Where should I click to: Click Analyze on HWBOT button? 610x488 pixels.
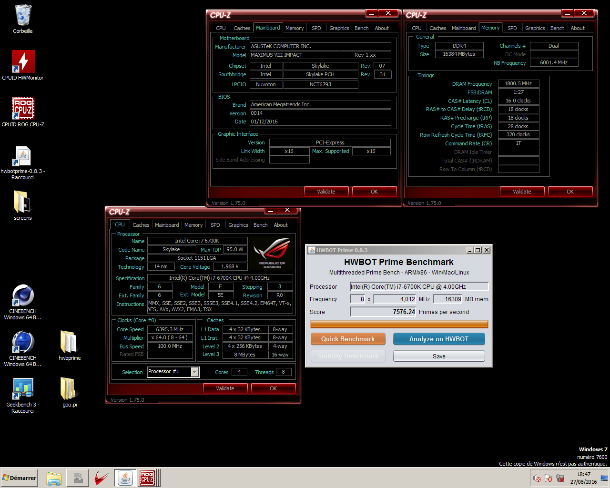pos(439,339)
